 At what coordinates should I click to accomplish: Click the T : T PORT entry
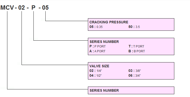(136, 46)
